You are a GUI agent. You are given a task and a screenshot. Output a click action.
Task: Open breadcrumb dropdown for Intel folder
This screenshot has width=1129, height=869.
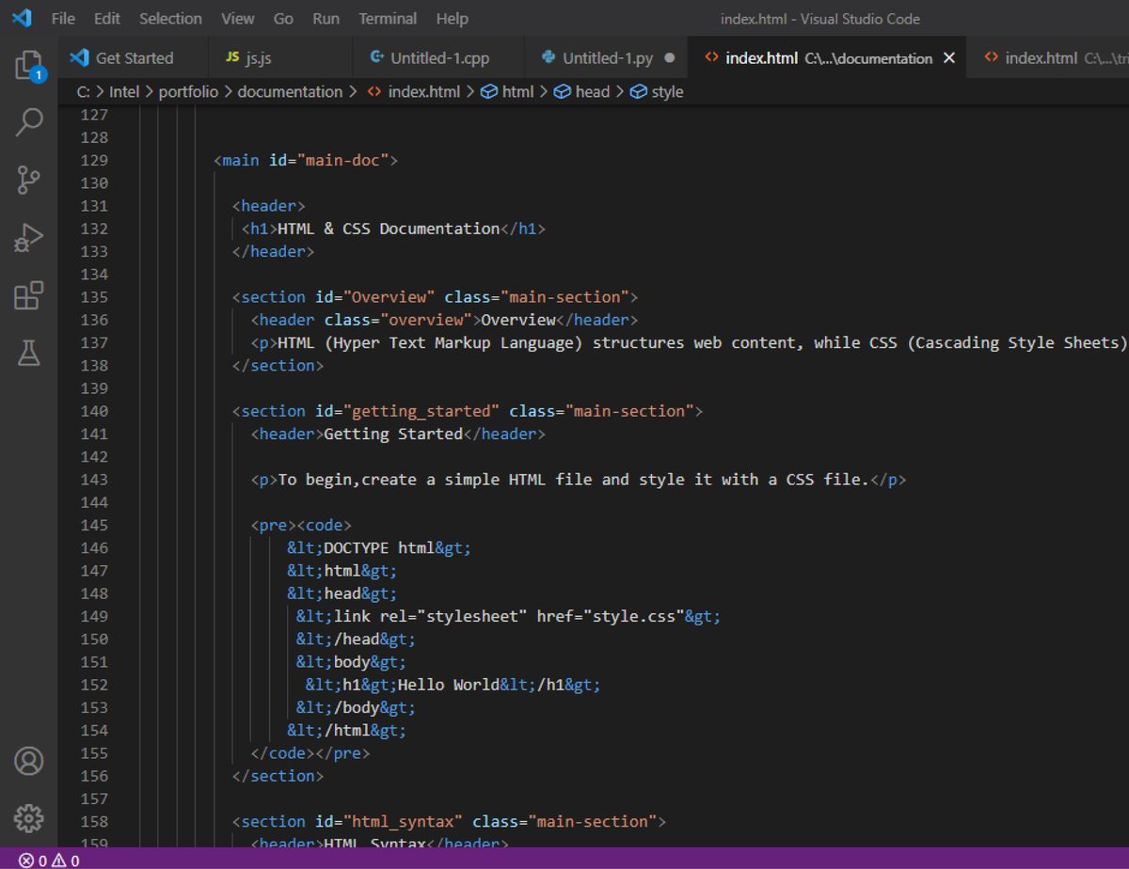coord(124,91)
